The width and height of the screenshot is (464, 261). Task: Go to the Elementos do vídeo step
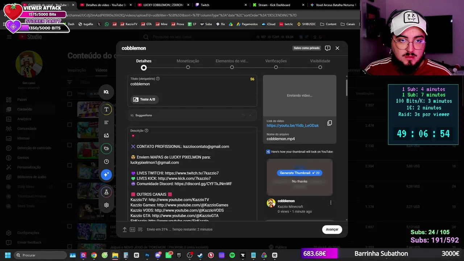point(232,64)
